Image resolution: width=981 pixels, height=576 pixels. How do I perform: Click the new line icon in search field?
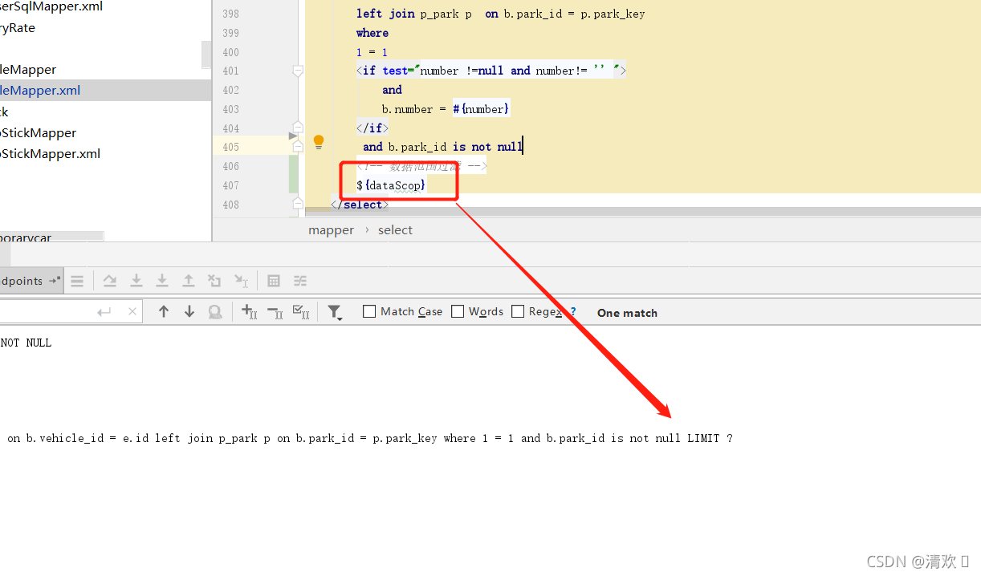tap(104, 312)
